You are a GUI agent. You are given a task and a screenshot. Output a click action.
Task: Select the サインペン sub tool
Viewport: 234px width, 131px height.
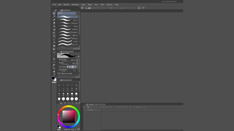coord(68,45)
